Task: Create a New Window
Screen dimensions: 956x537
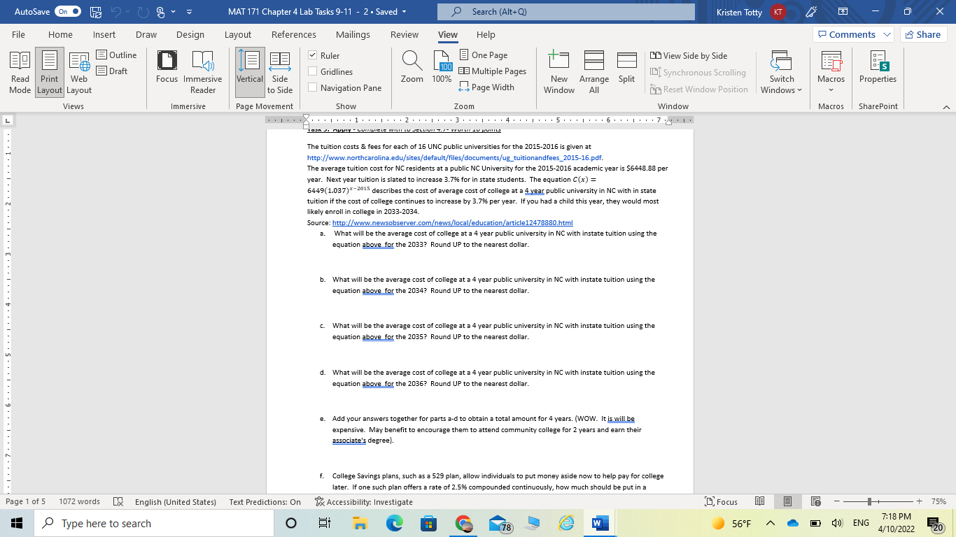Action: coord(558,70)
